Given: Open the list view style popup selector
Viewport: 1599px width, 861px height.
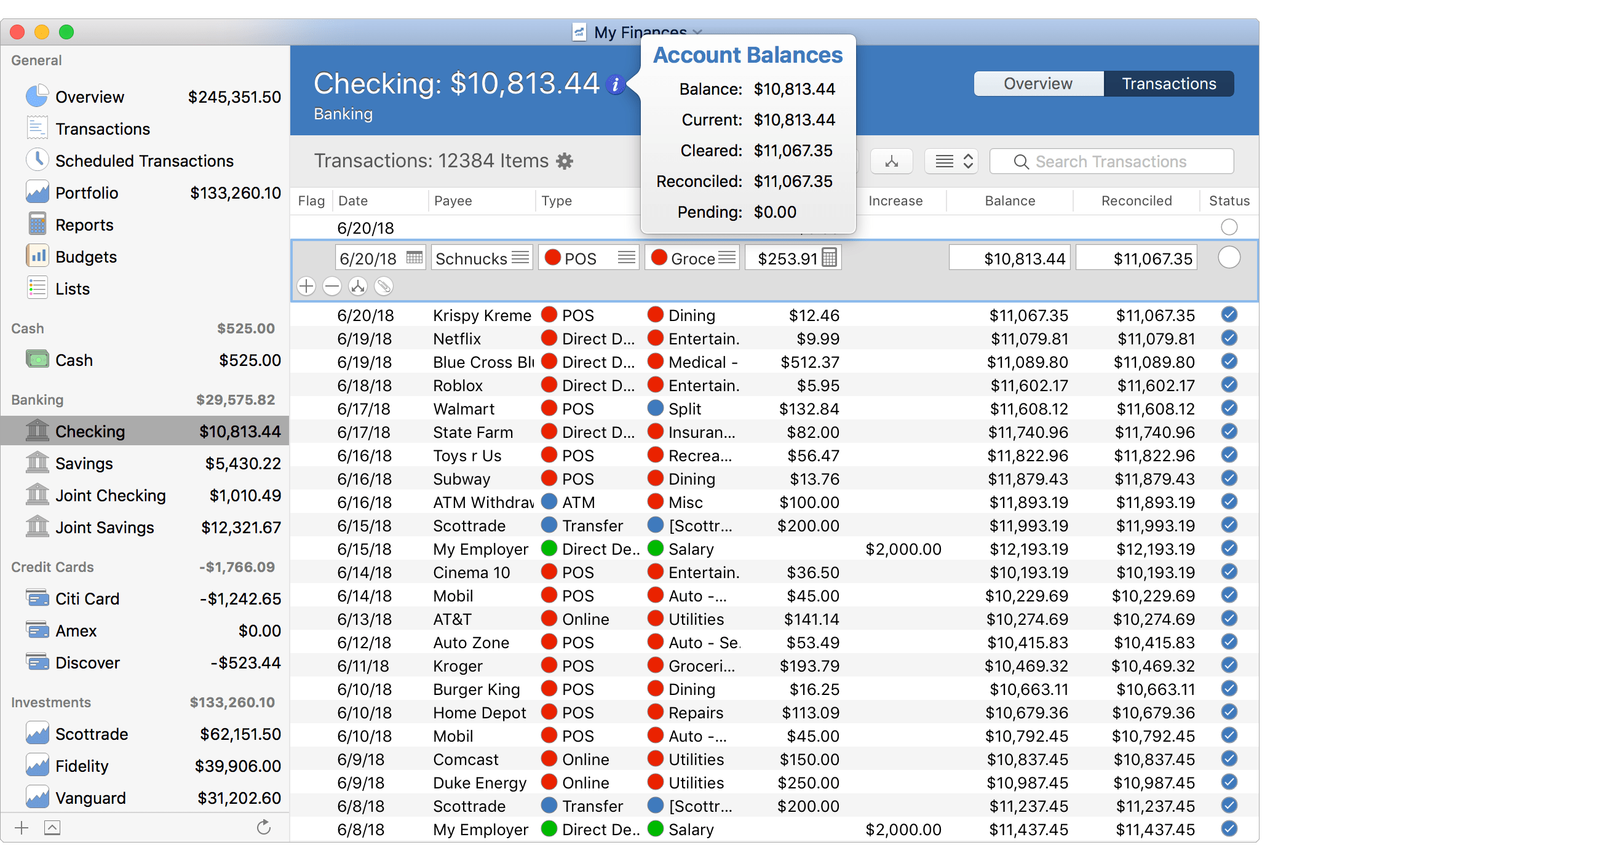Looking at the screenshot, I should [951, 161].
